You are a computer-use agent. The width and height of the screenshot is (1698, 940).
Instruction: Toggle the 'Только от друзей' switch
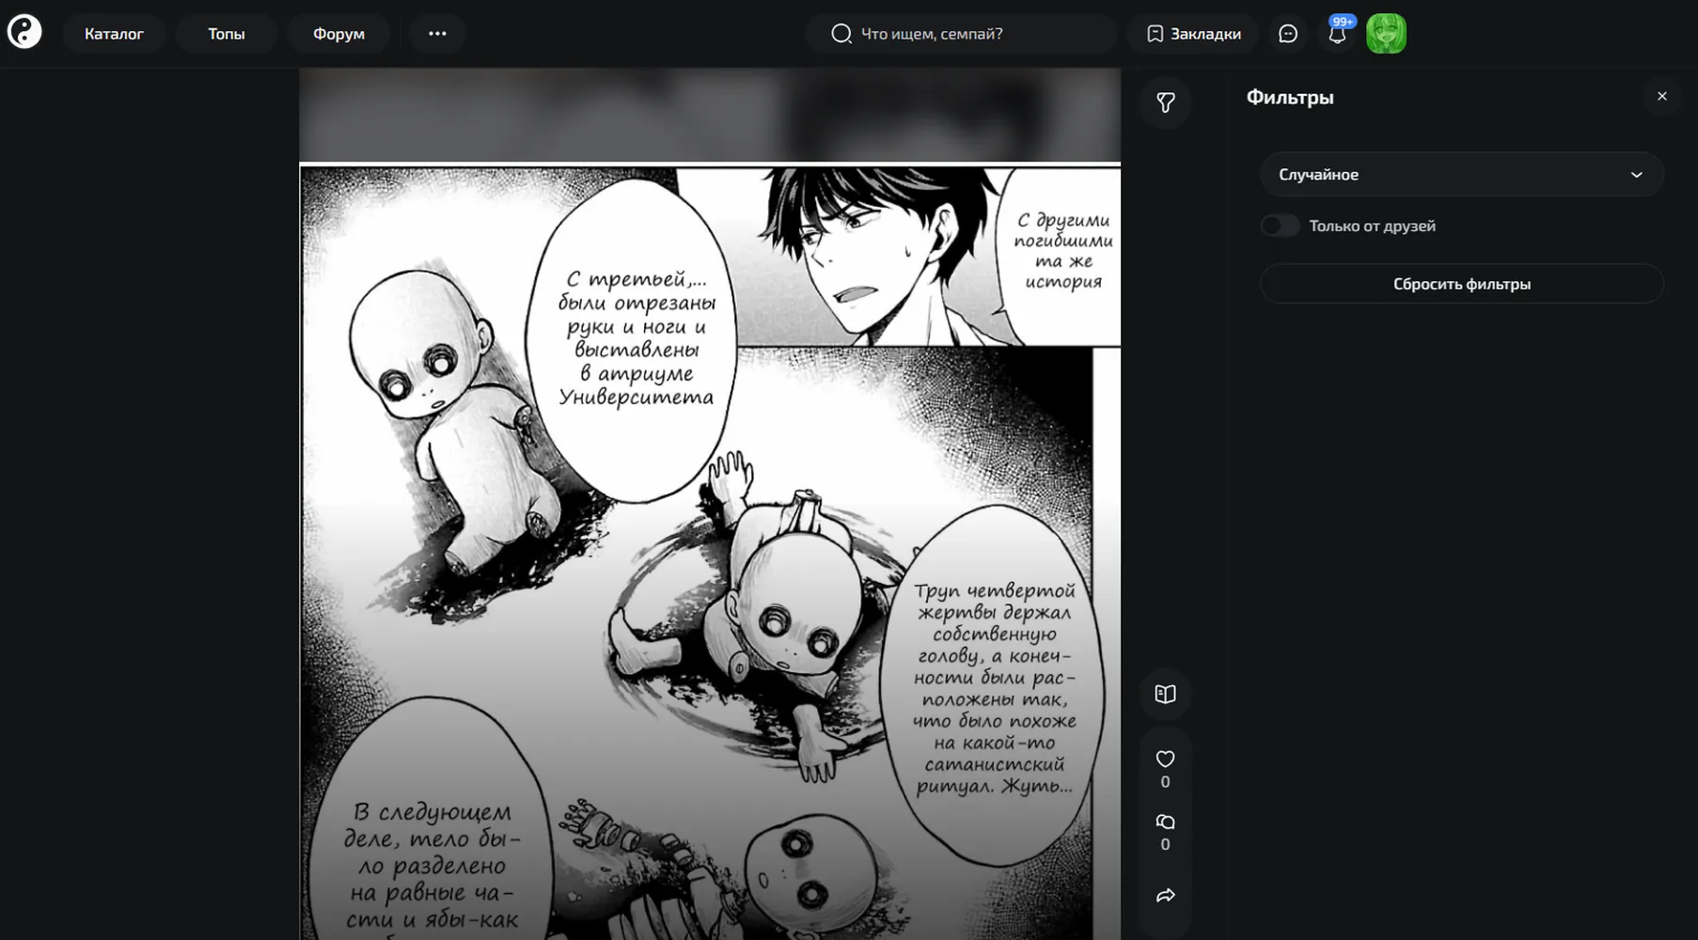pyautogui.click(x=1280, y=226)
